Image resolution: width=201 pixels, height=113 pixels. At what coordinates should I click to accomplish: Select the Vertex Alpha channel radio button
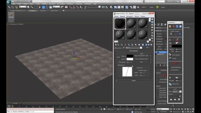[x=158, y=93]
